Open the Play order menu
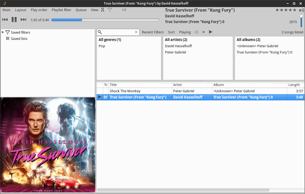 [x=39, y=10]
